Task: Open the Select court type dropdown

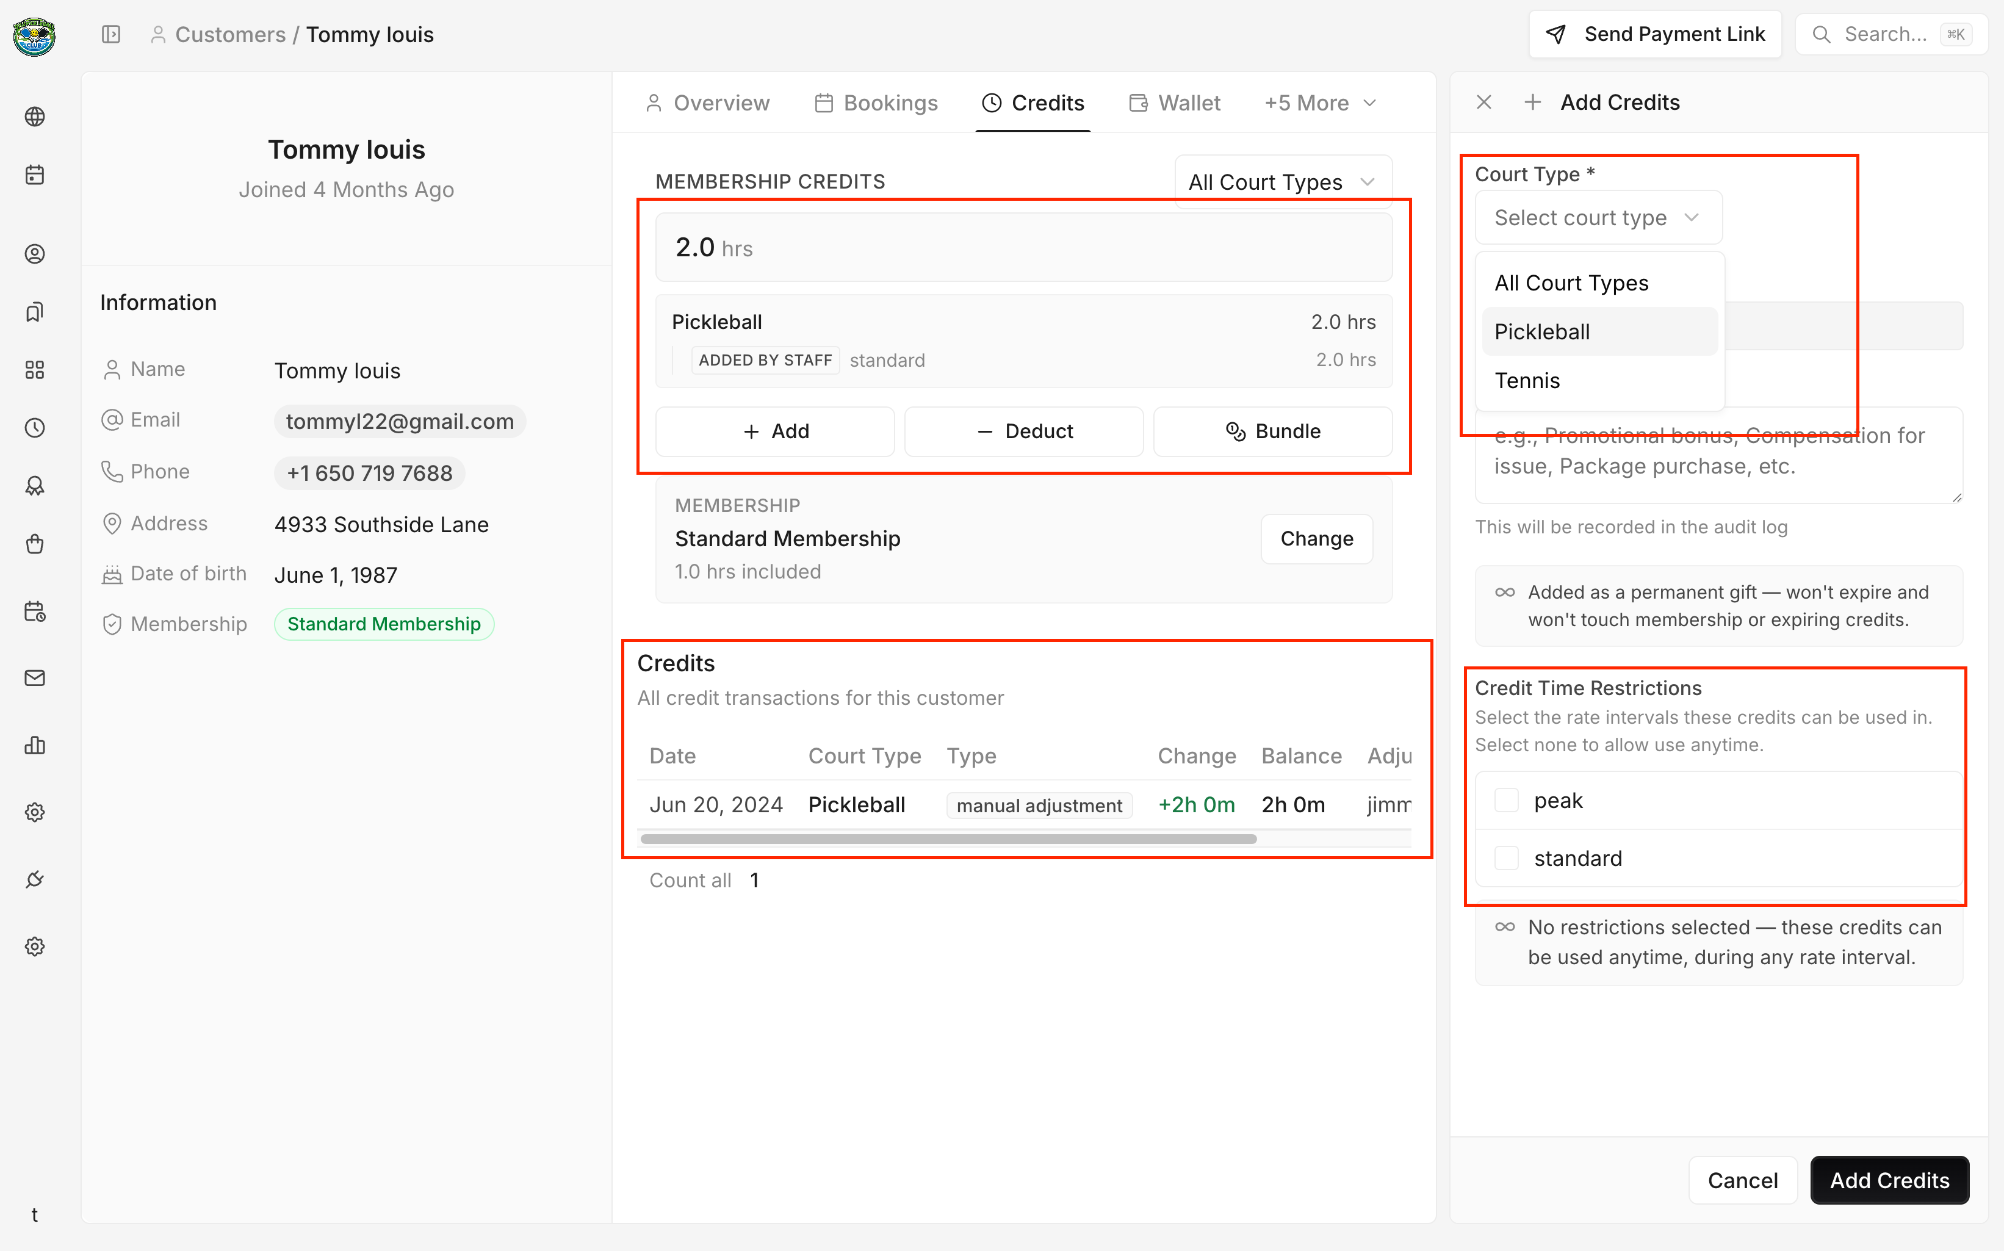Action: [x=1598, y=218]
